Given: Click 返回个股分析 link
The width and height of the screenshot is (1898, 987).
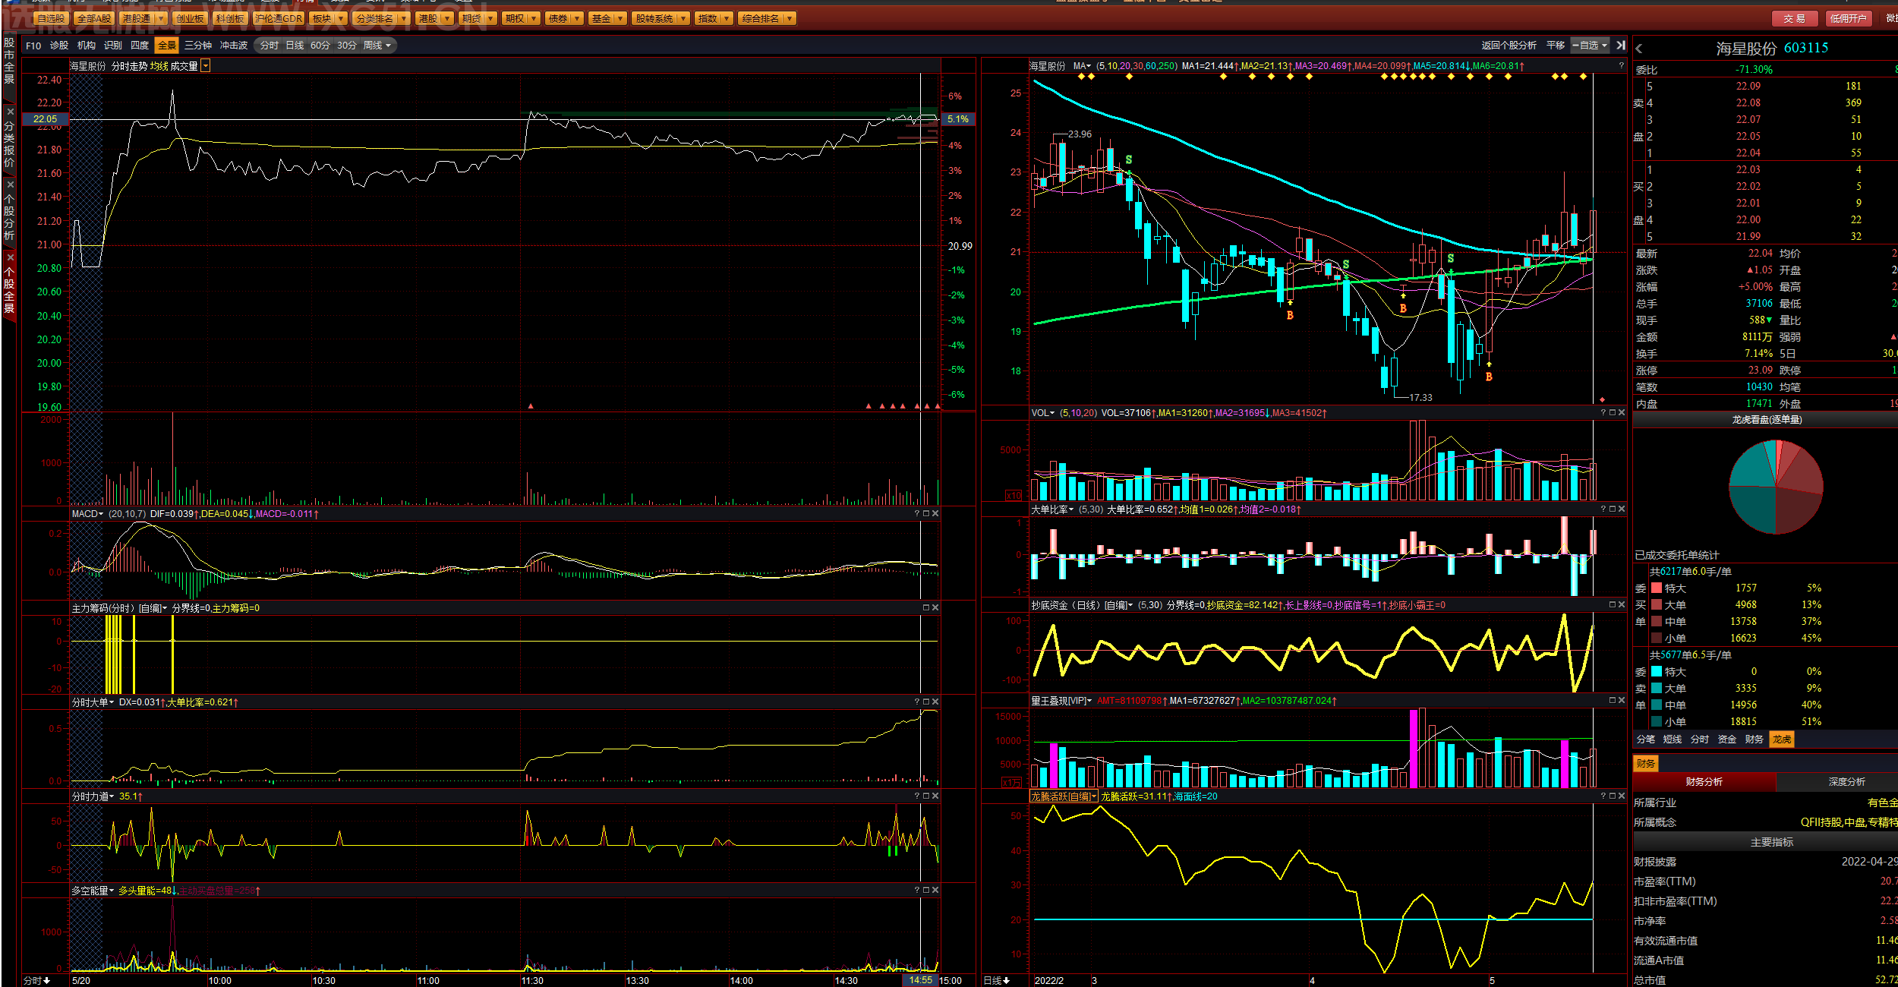Looking at the screenshot, I should coord(1509,46).
